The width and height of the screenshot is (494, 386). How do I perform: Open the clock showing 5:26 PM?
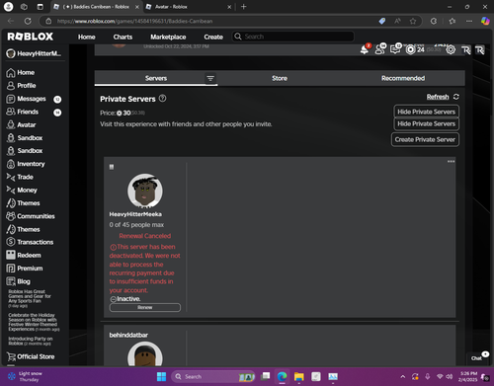click(x=468, y=376)
